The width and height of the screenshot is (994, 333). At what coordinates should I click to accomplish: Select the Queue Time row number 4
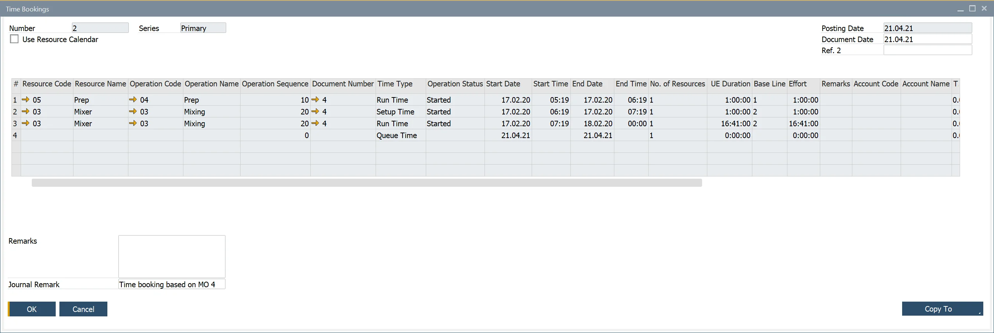[15, 135]
